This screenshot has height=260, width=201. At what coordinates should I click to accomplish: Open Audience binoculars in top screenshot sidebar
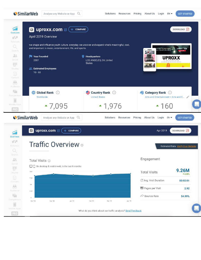click(x=15, y=83)
